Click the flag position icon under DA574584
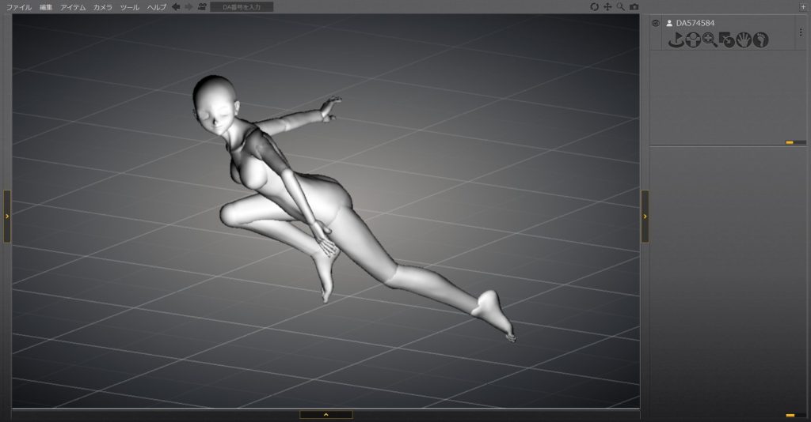This screenshot has height=422, width=811. (x=676, y=40)
